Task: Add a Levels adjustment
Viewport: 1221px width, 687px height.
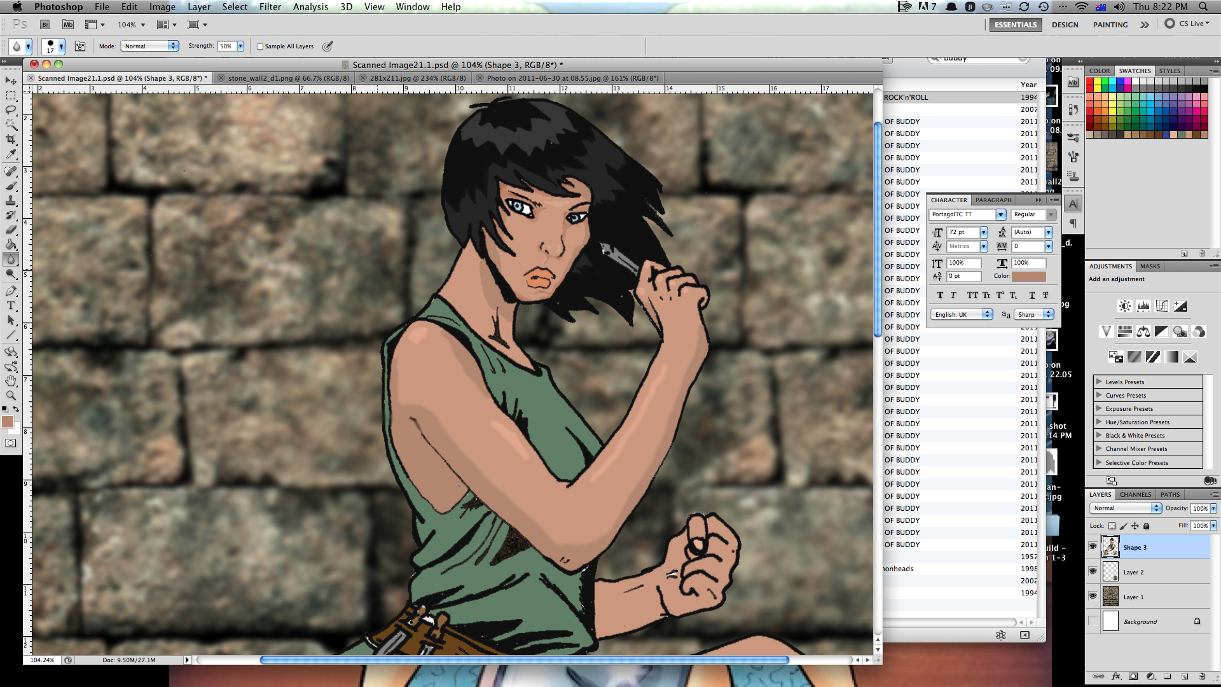Action: pyautogui.click(x=1143, y=306)
